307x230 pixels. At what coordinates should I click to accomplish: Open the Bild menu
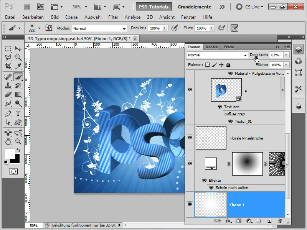(x=55, y=17)
